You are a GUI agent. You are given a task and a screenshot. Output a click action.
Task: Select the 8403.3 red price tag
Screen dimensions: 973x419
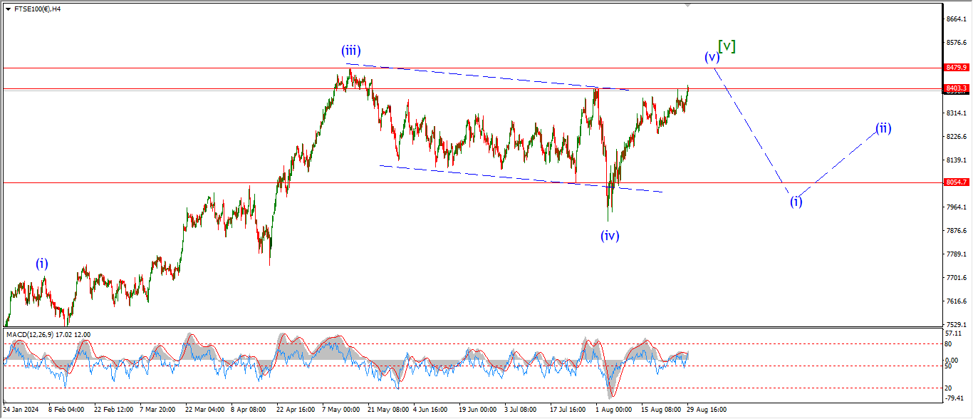click(956, 88)
